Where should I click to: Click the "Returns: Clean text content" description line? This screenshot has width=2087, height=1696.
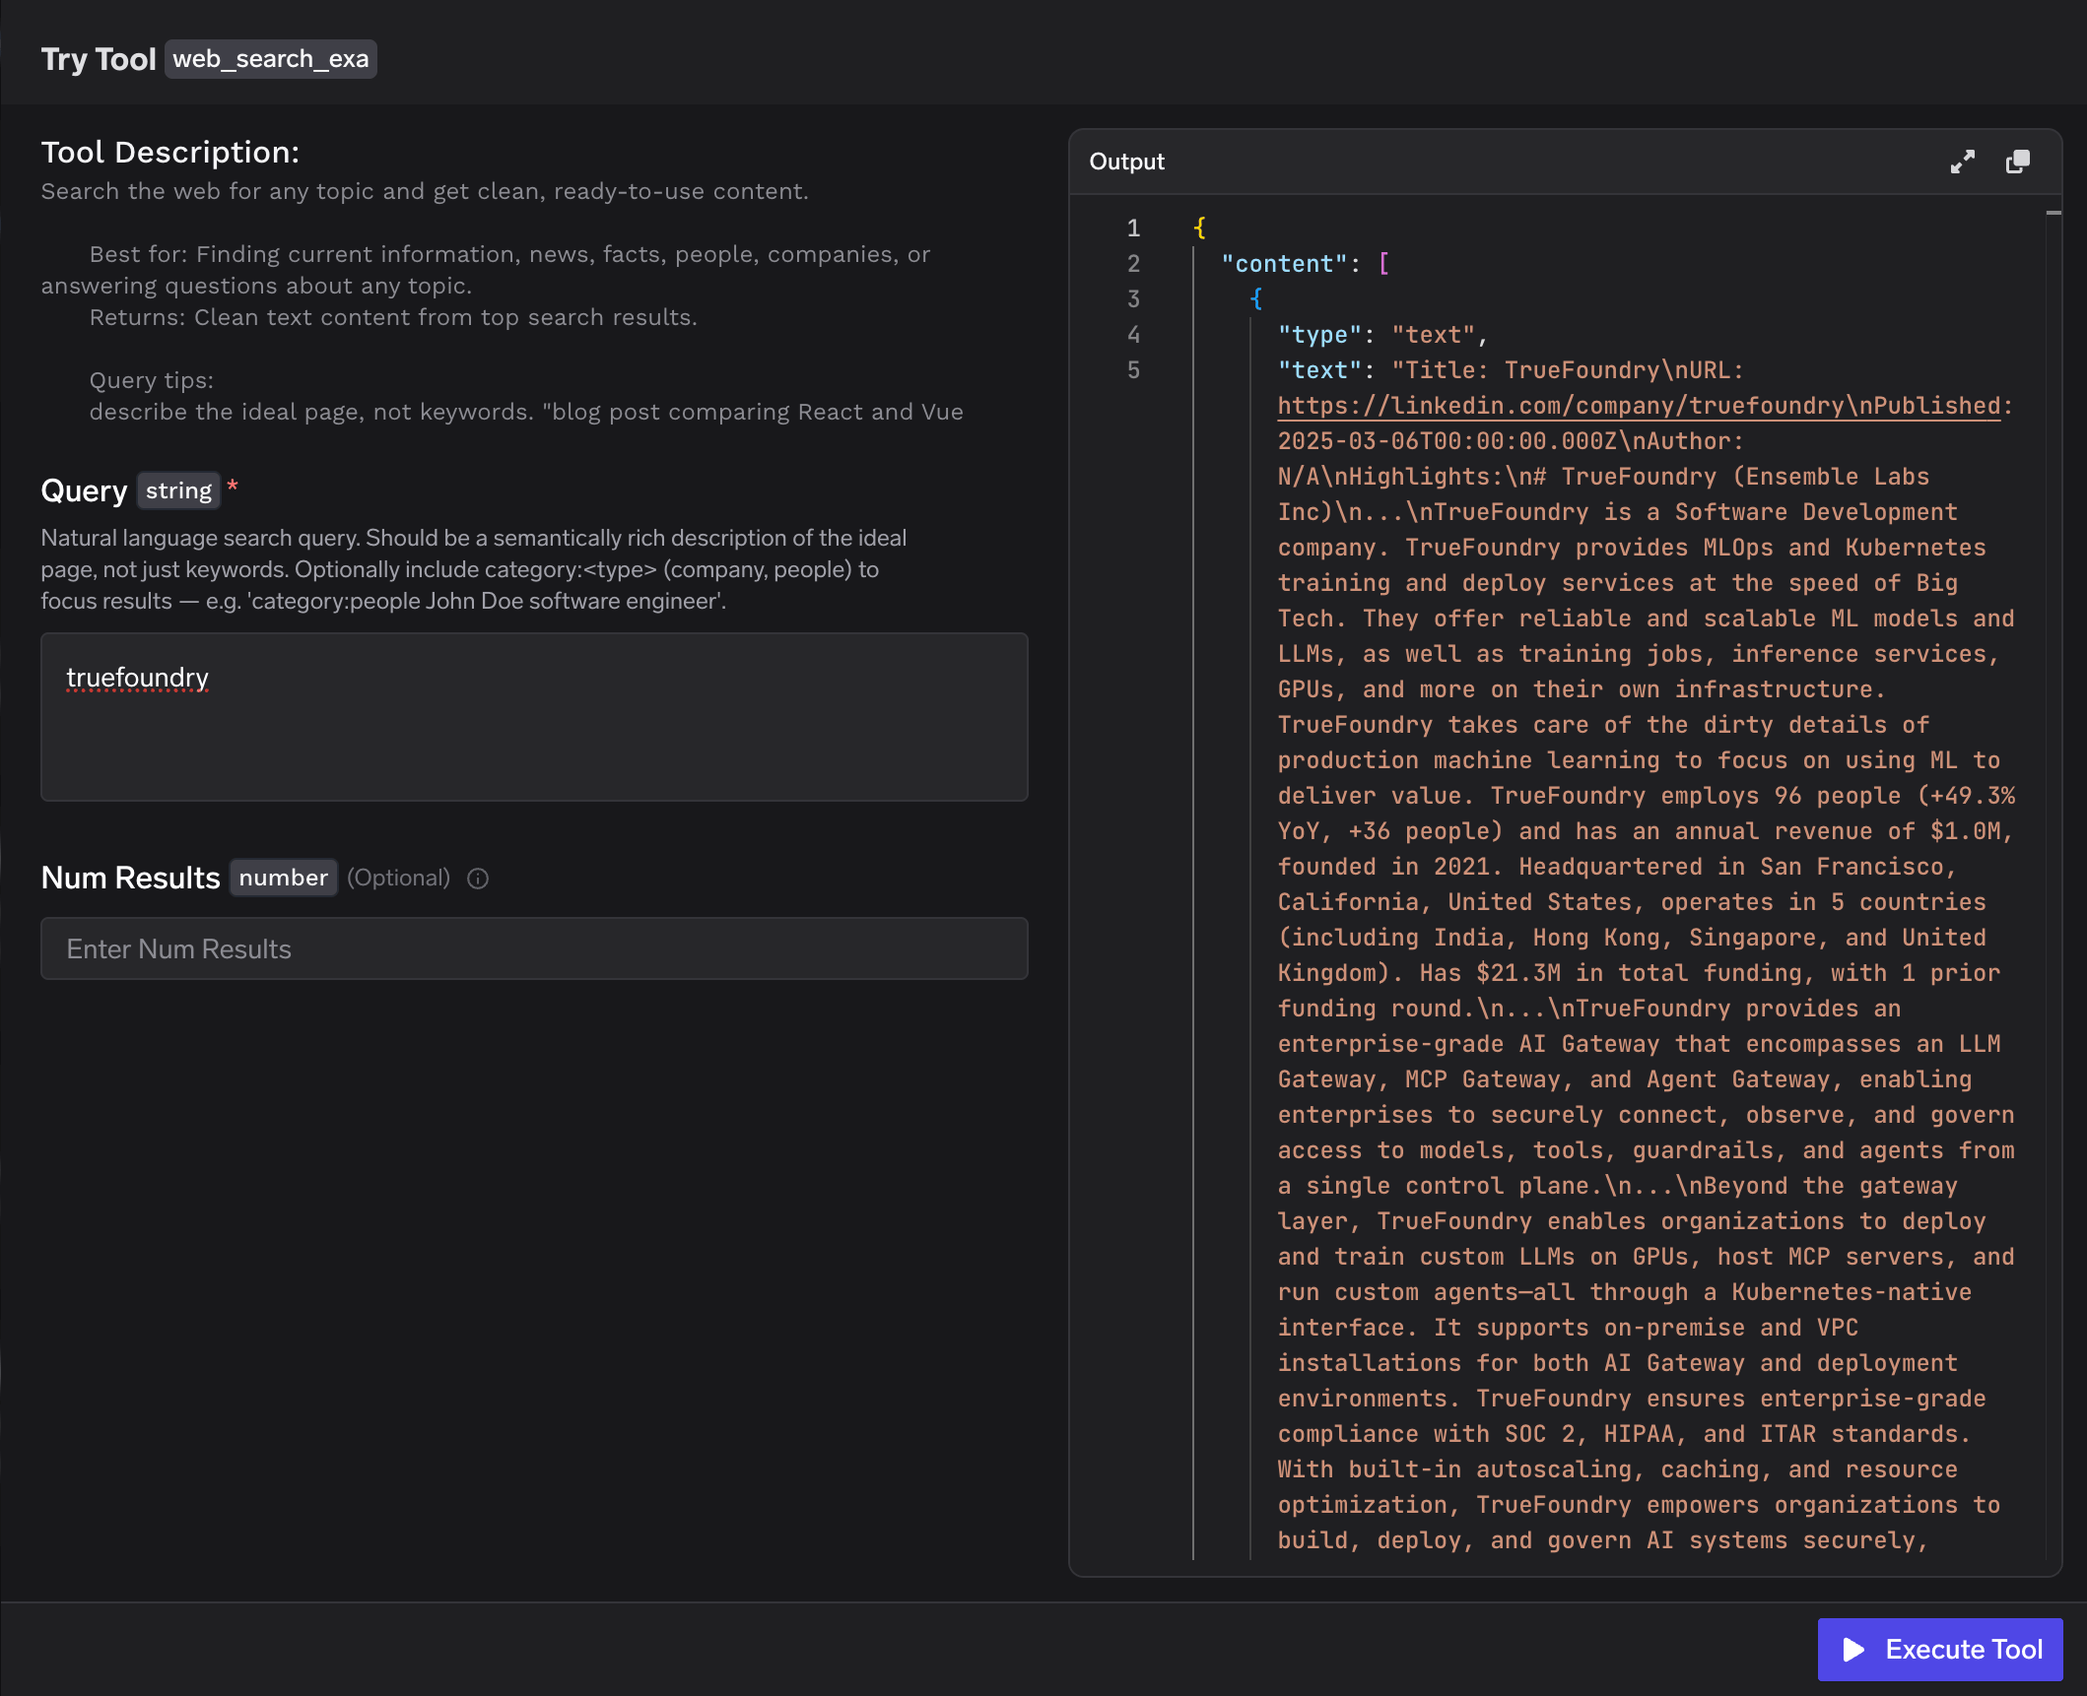393,317
